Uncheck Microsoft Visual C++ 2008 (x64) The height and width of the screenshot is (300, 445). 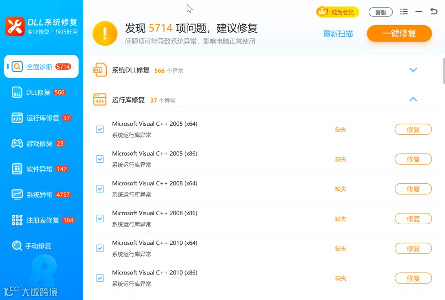tap(100, 189)
